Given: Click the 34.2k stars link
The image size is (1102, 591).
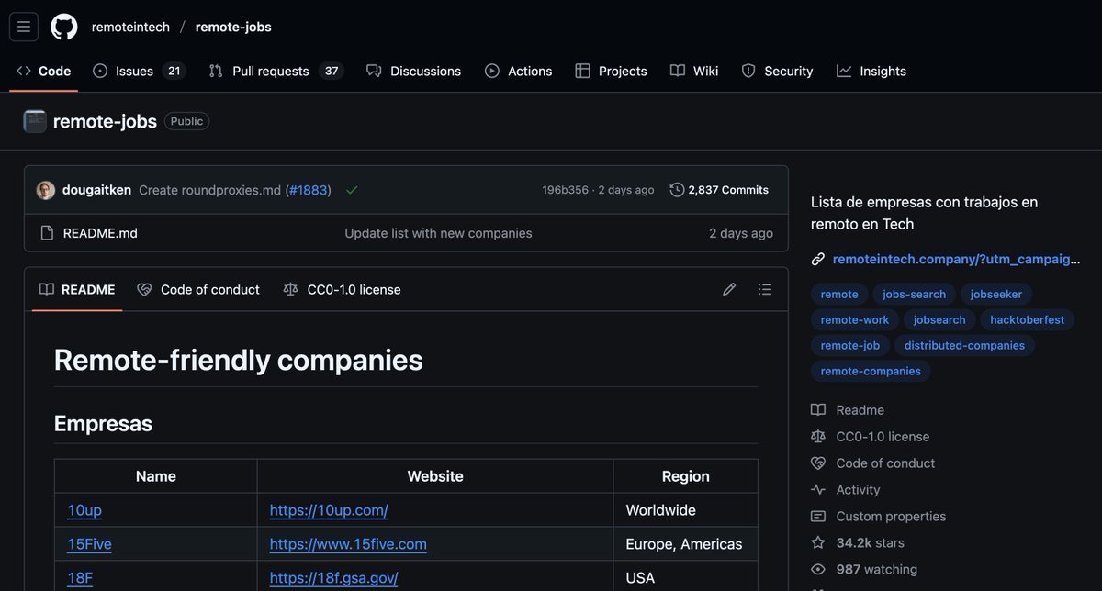Looking at the screenshot, I should 870,542.
